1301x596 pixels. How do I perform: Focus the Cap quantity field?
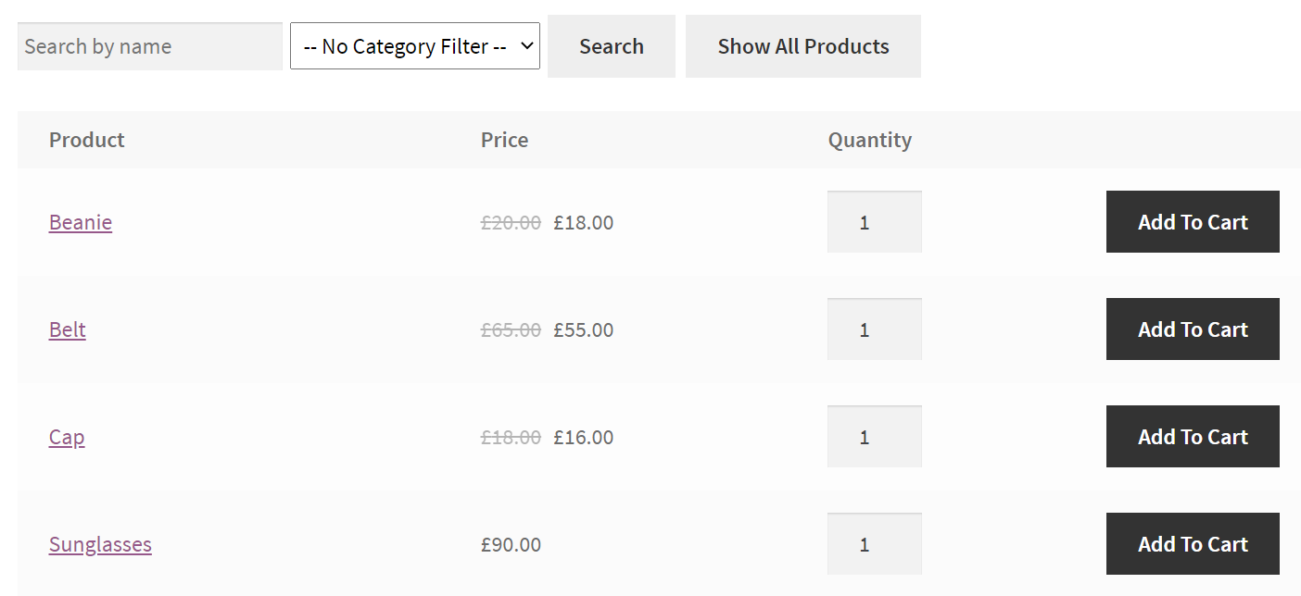click(874, 437)
